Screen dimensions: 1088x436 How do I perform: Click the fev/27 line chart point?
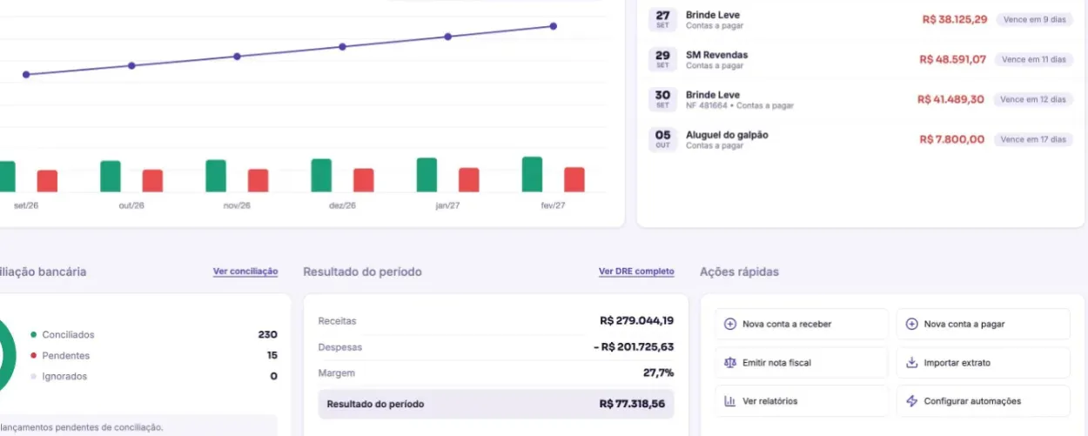pos(553,26)
